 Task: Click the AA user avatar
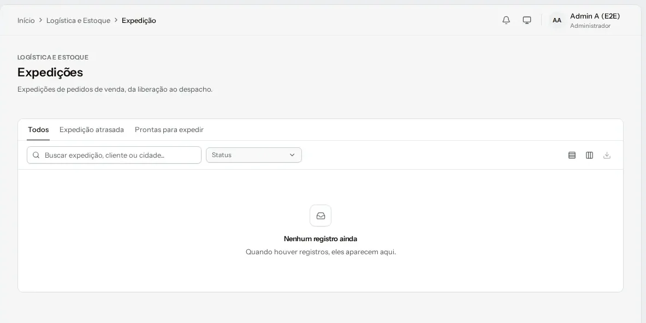click(556, 20)
